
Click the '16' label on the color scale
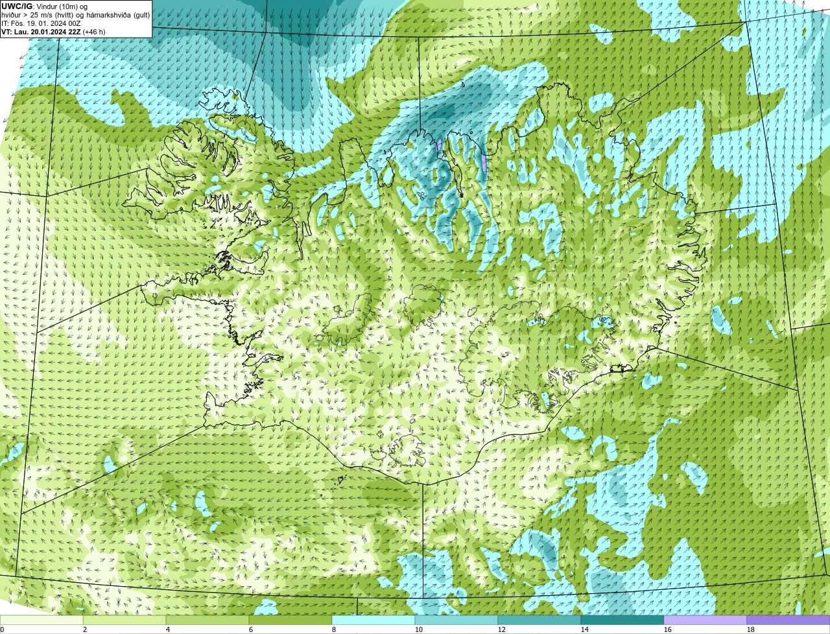(x=668, y=629)
